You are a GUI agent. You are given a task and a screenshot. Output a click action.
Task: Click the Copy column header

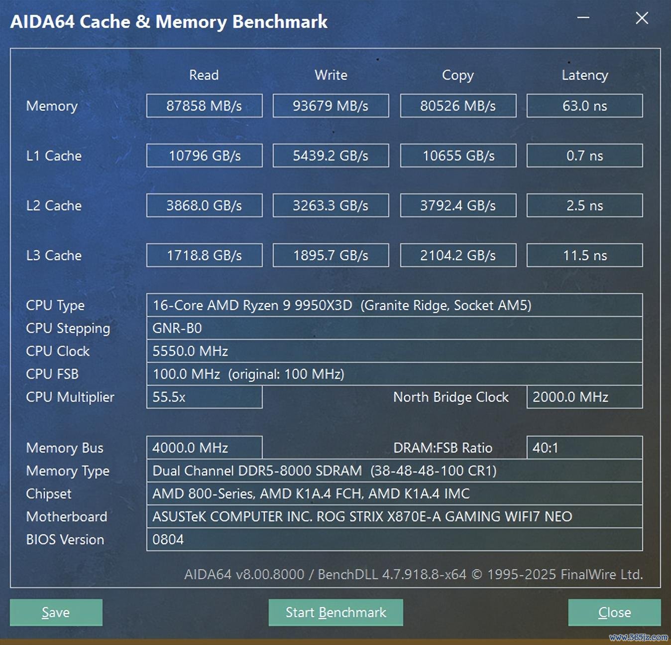[x=458, y=75]
